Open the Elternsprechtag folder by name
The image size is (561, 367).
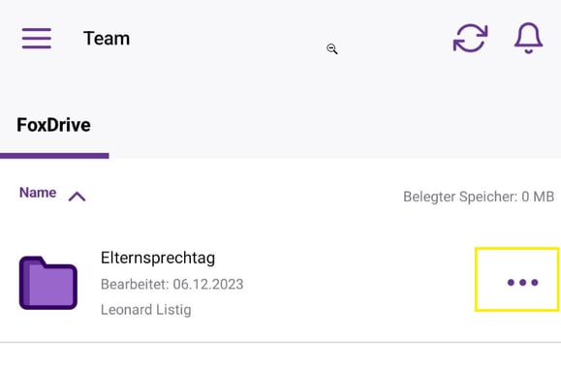(x=158, y=258)
